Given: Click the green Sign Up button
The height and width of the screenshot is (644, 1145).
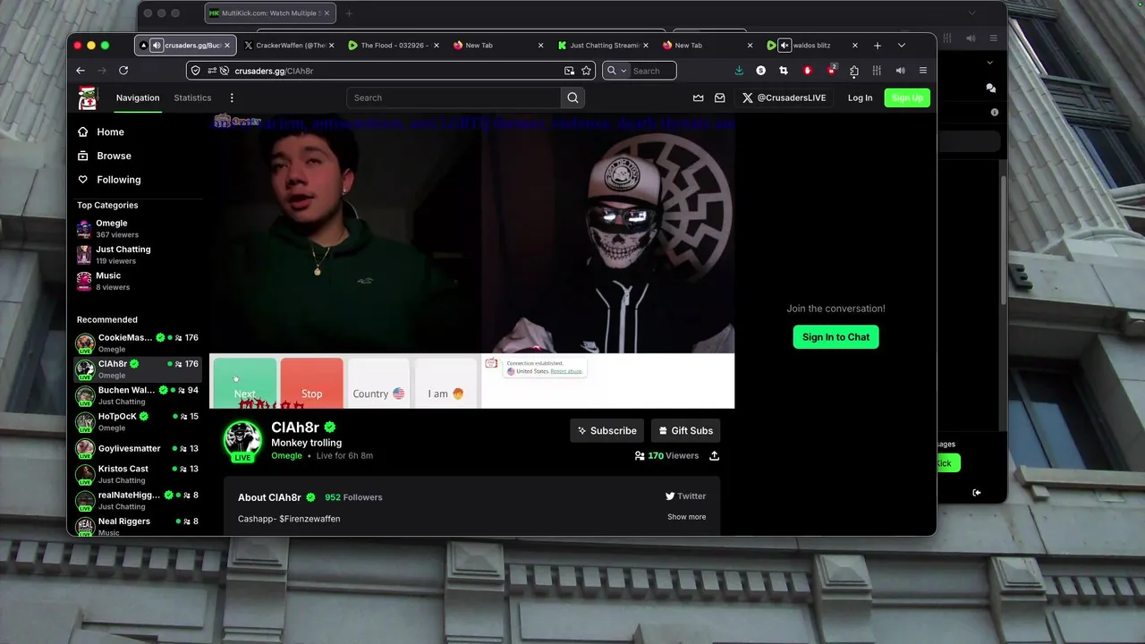Looking at the screenshot, I should point(907,97).
